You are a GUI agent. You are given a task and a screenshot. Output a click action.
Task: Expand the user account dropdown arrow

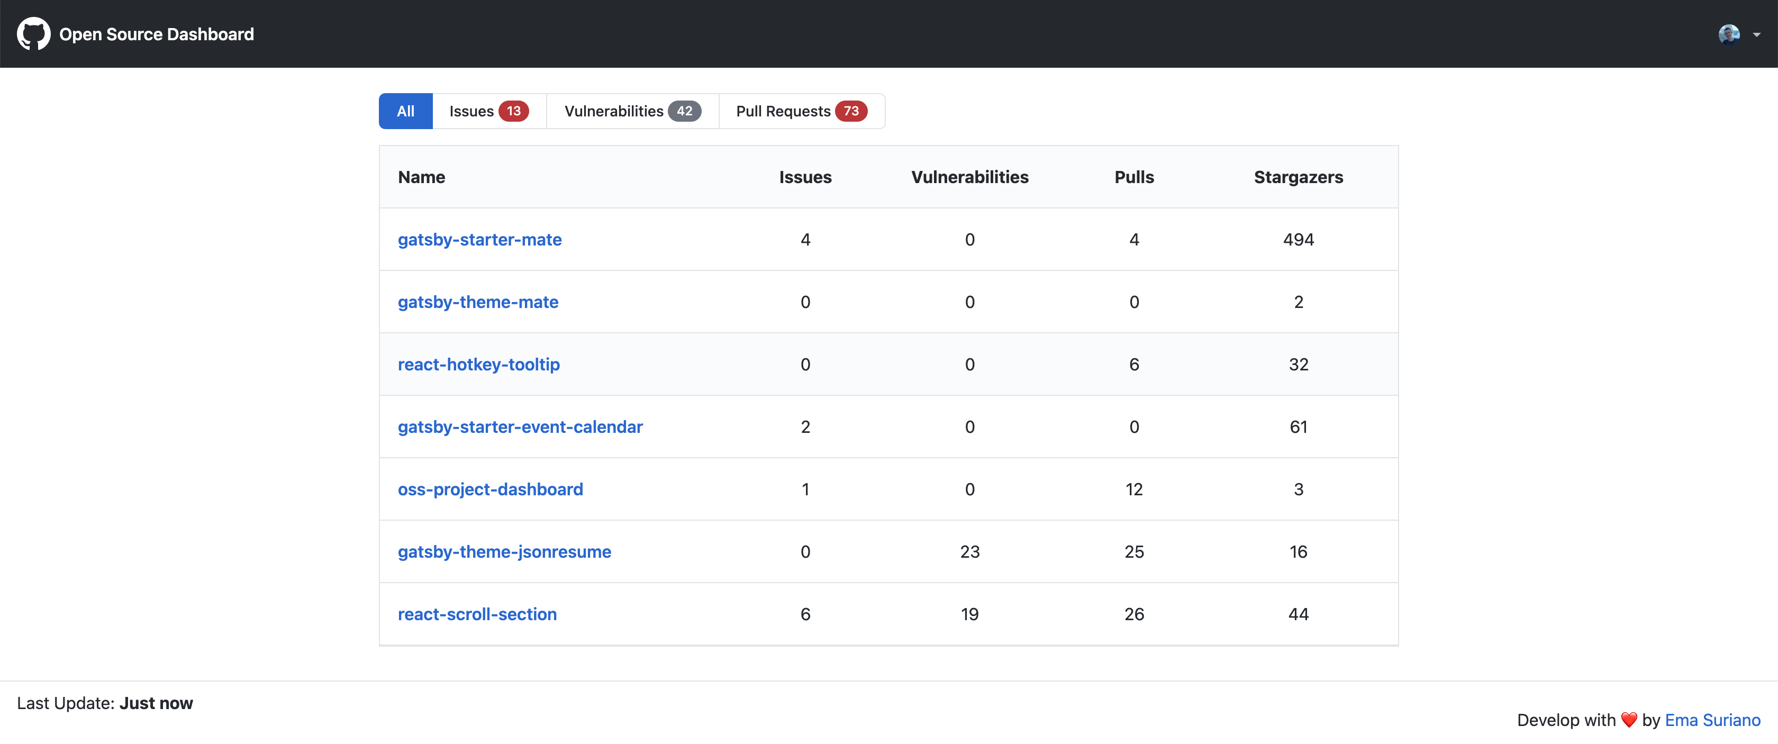pos(1757,34)
